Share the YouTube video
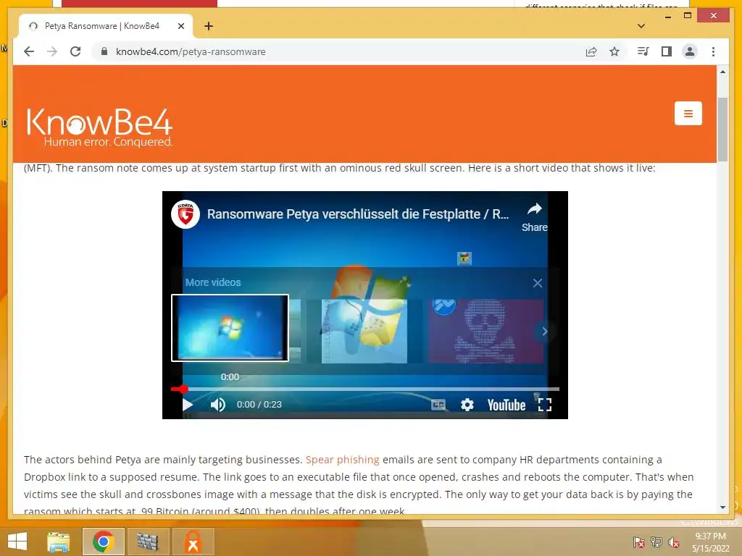The image size is (742, 556). [x=534, y=217]
